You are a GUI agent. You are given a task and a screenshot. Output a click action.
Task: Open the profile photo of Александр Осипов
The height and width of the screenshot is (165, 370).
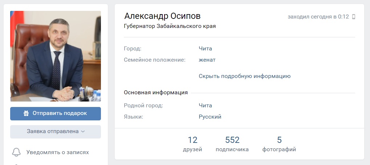56,56
